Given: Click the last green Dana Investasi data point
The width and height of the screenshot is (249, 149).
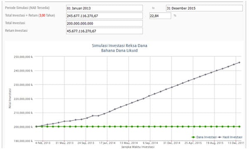Looking at the screenshot, I should coord(239,127).
